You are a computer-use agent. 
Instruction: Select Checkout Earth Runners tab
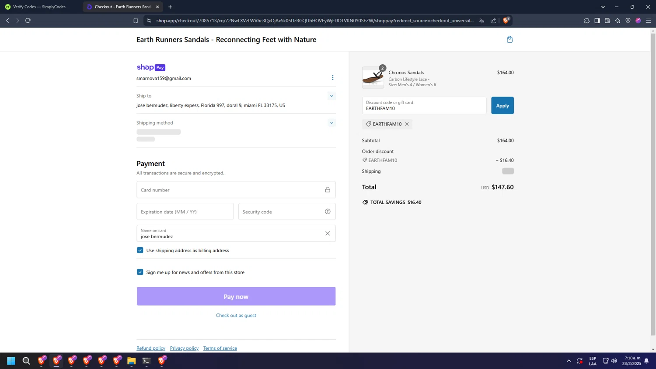point(122,7)
